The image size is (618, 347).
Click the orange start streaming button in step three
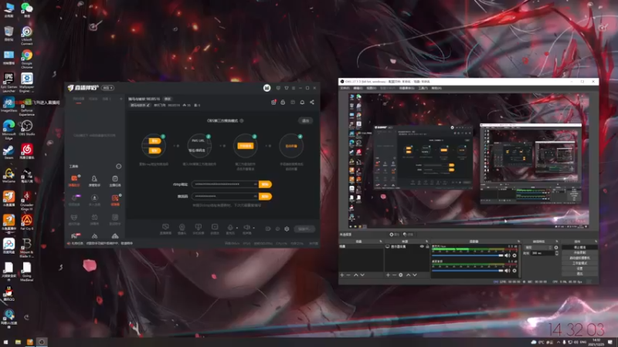point(245,146)
